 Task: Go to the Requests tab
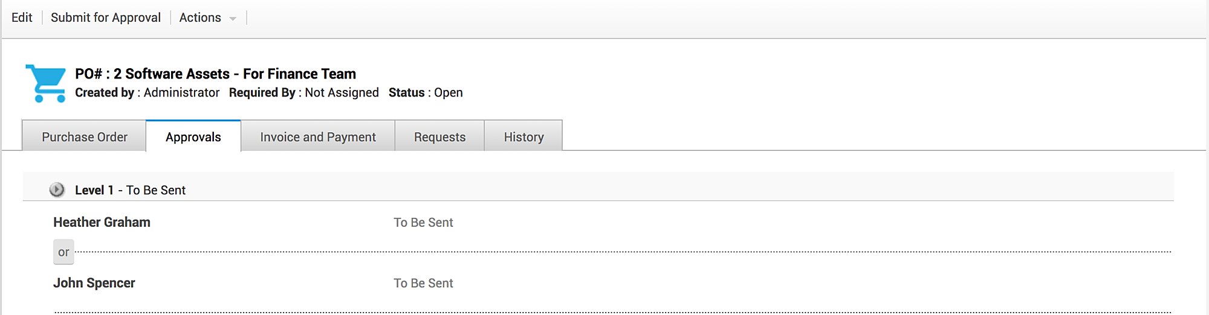pyautogui.click(x=439, y=137)
